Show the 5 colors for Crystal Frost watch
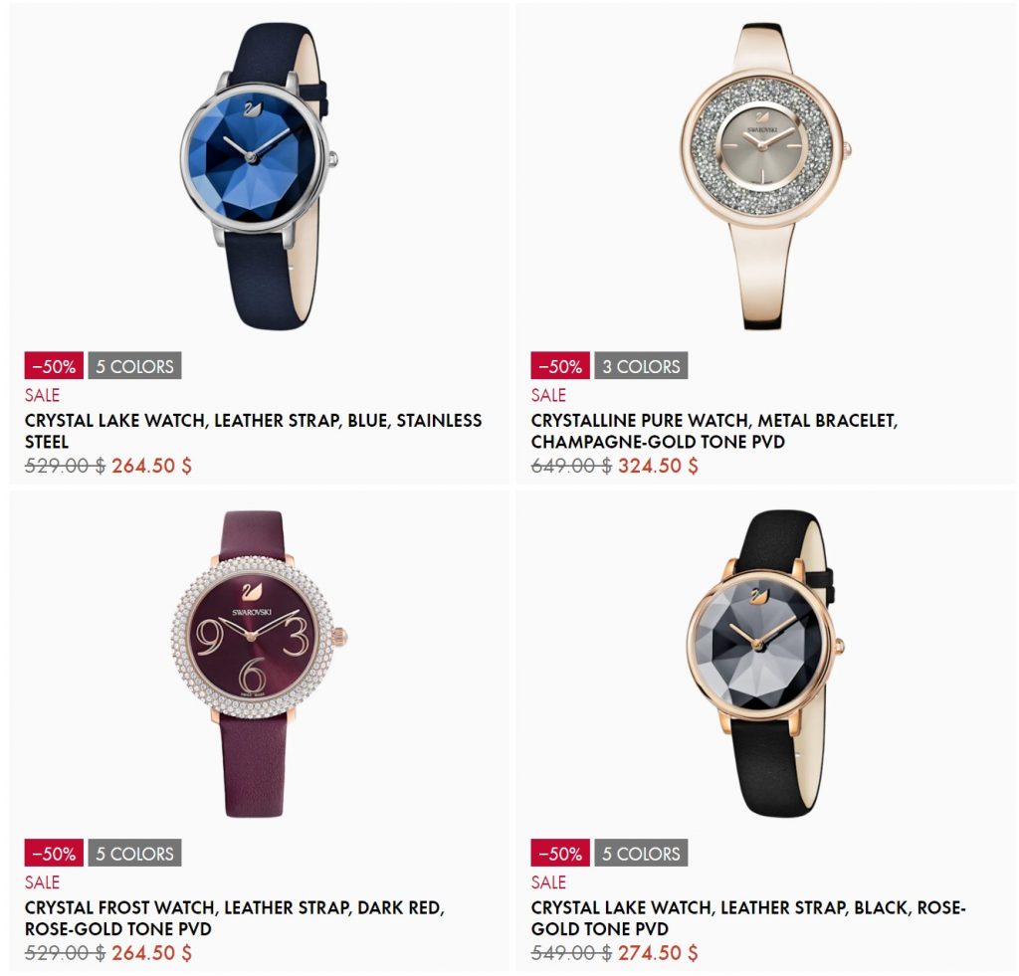 tap(134, 854)
